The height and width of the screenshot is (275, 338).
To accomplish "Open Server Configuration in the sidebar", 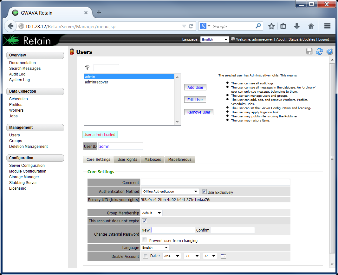I will [x=27, y=166].
